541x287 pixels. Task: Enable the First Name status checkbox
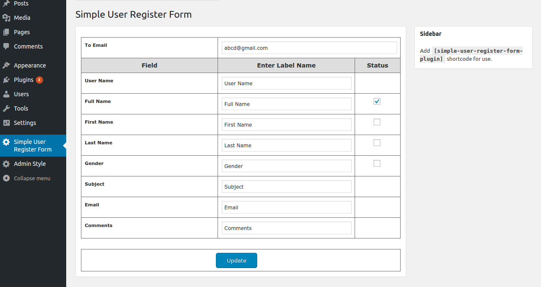click(377, 122)
